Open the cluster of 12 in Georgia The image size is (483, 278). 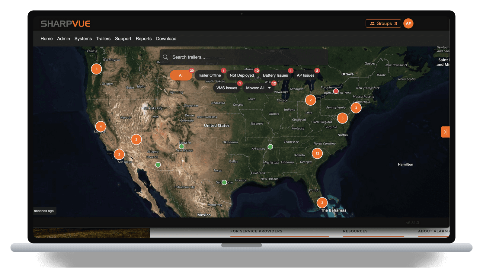(317, 153)
